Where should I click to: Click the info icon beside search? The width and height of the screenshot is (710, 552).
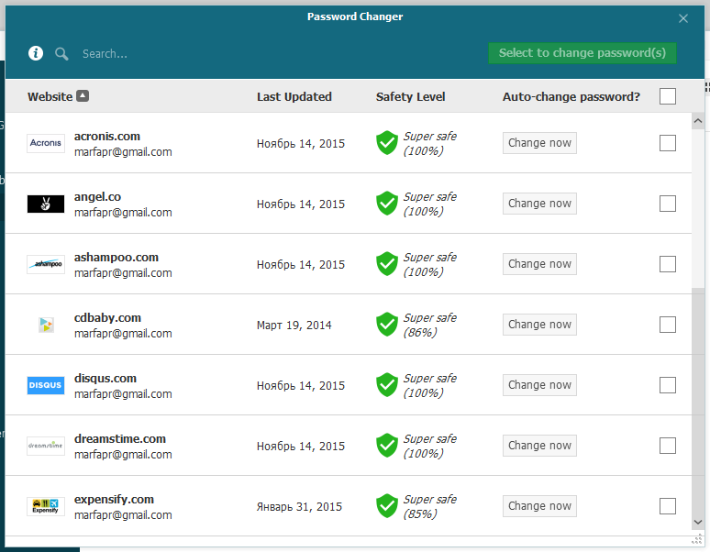pyautogui.click(x=36, y=53)
